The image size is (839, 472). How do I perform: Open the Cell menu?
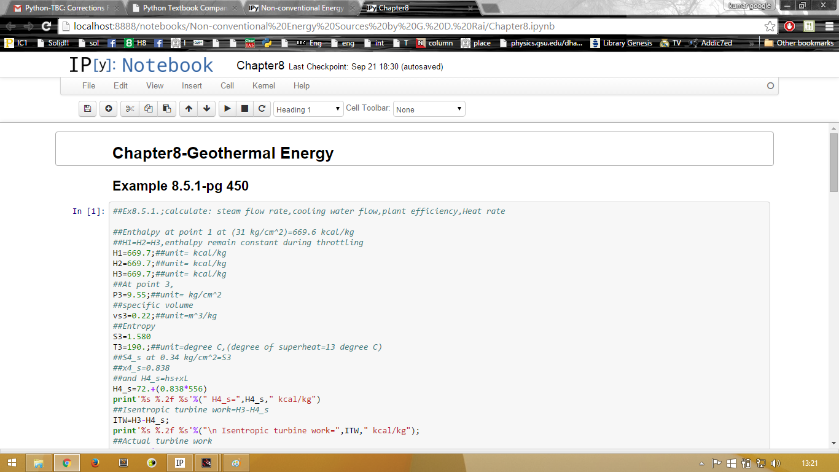coord(227,86)
